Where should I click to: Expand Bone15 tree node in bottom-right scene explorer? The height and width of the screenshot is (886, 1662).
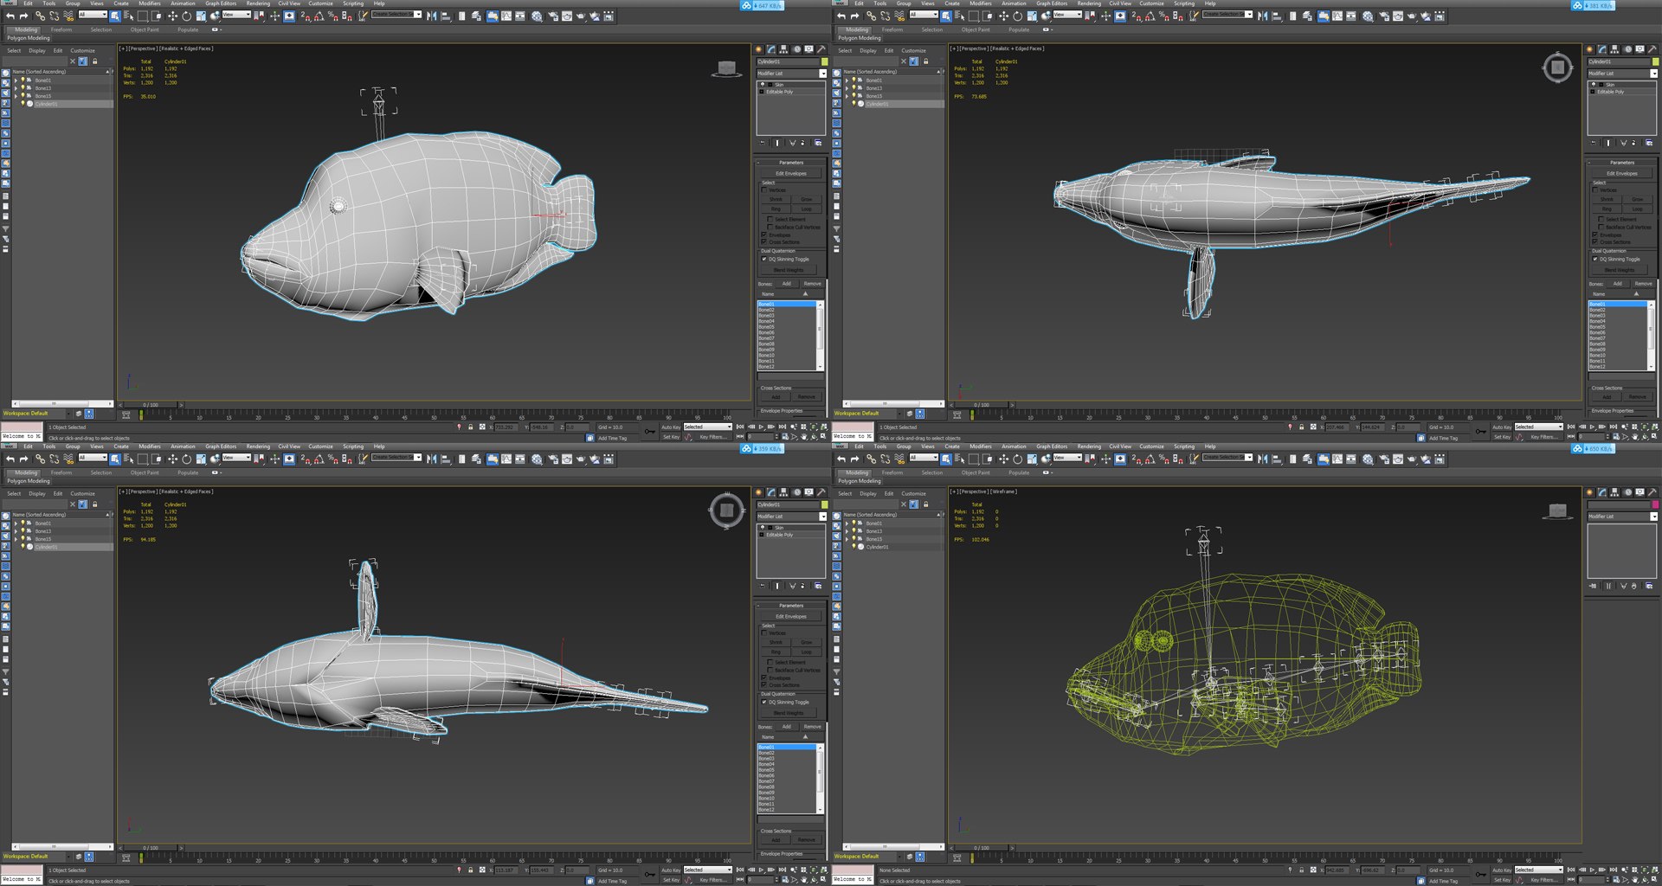pyautogui.click(x=847, y=539)
